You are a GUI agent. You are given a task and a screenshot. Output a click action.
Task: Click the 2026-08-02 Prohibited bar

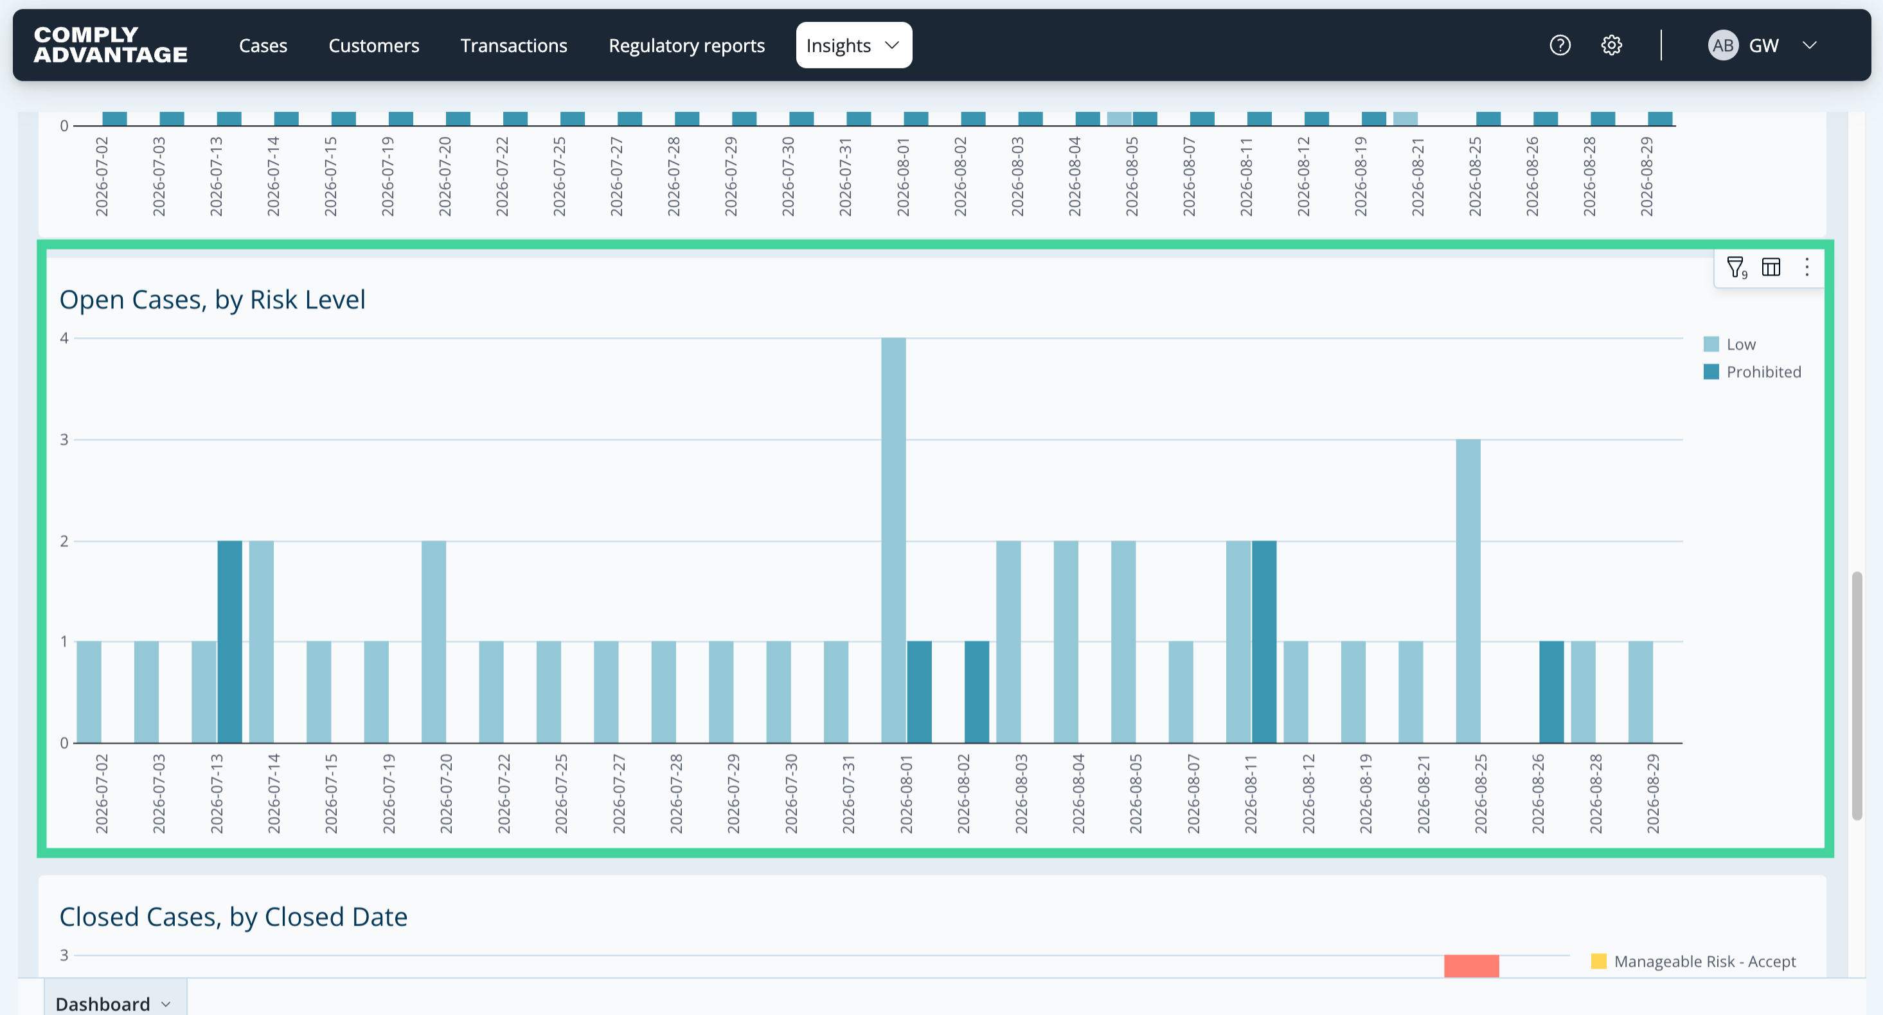[x=977, y=692]
